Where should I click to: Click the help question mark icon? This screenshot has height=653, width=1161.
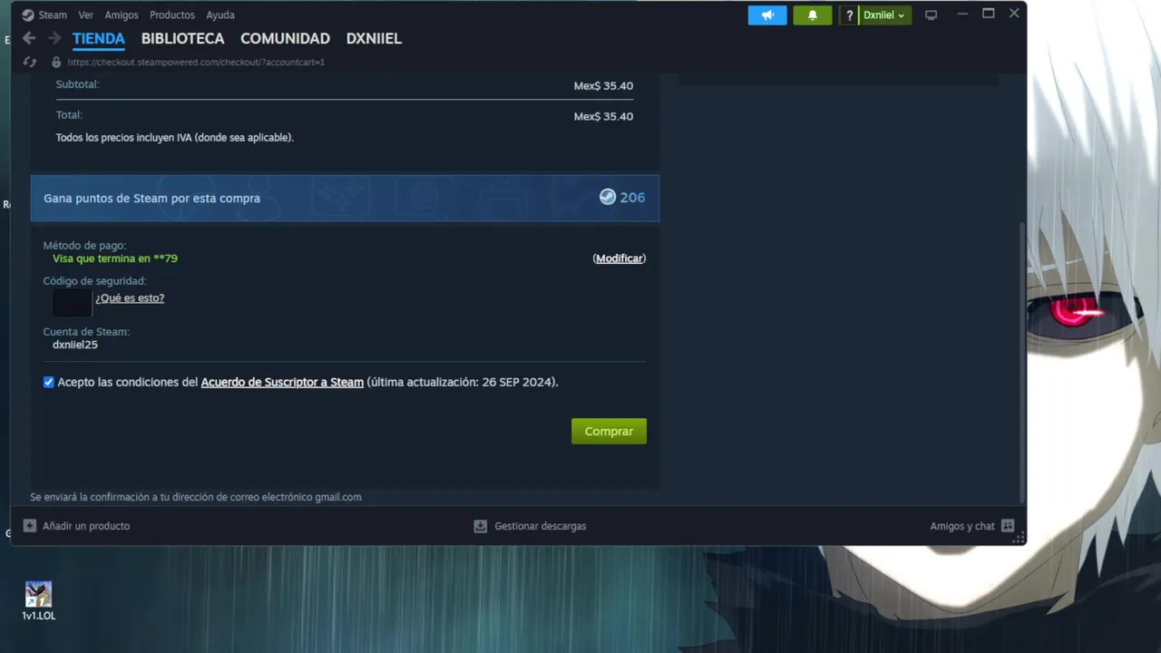click(x=849, y=15)
